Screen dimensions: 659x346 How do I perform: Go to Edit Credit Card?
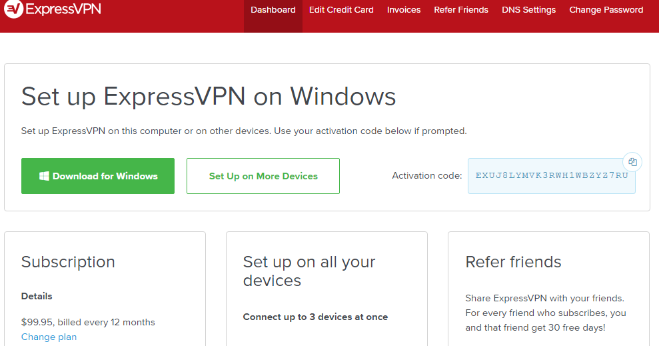341,10
